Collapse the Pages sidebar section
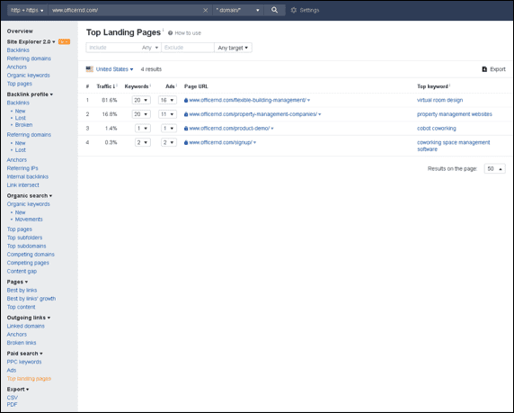Viewport: 514px width, 413px height. 17,282
